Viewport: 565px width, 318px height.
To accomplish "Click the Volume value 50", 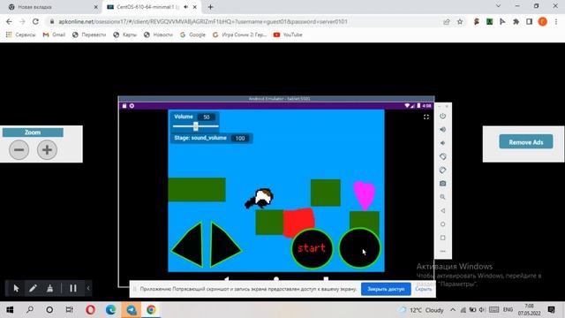I will point(207,117).
